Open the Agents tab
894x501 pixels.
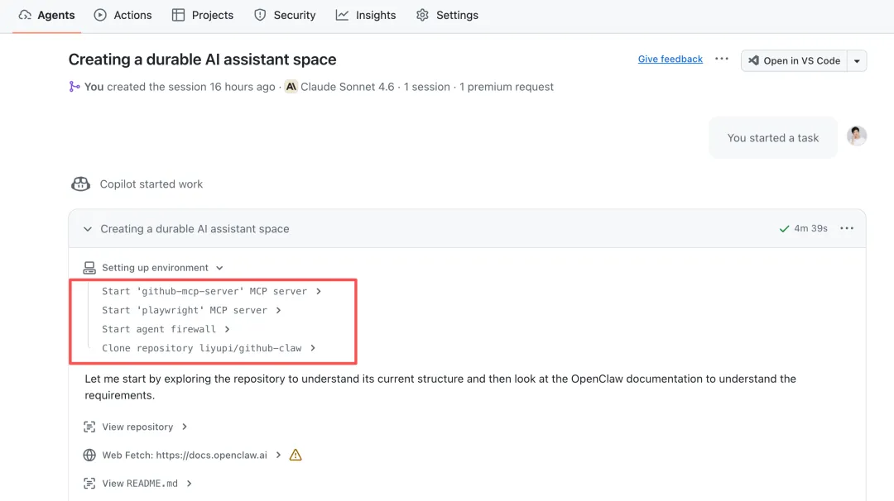tap(47, 15)
